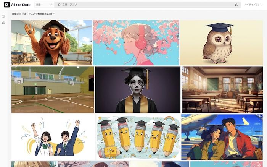Click the 卒業 アニメ search field
Image resolution: width=267 pixels, height=167 pixels.
[147, 5]
